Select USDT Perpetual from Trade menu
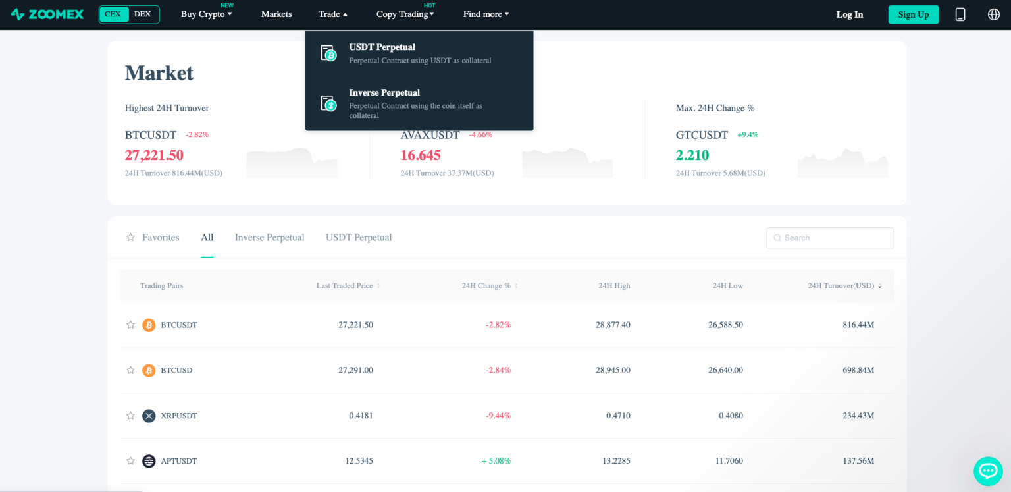This screenshot has width=1011, height=492. click(x=419, y=53)
